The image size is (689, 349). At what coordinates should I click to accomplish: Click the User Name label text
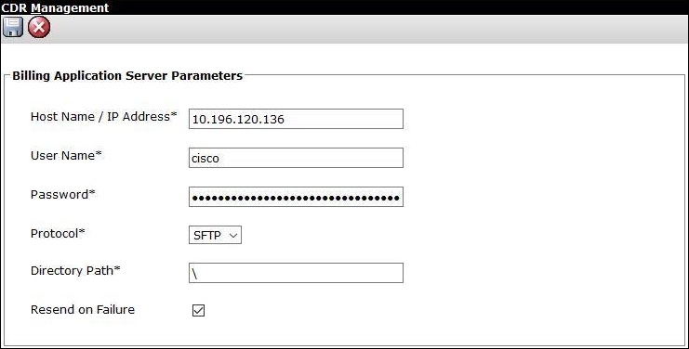coord(66,156)
